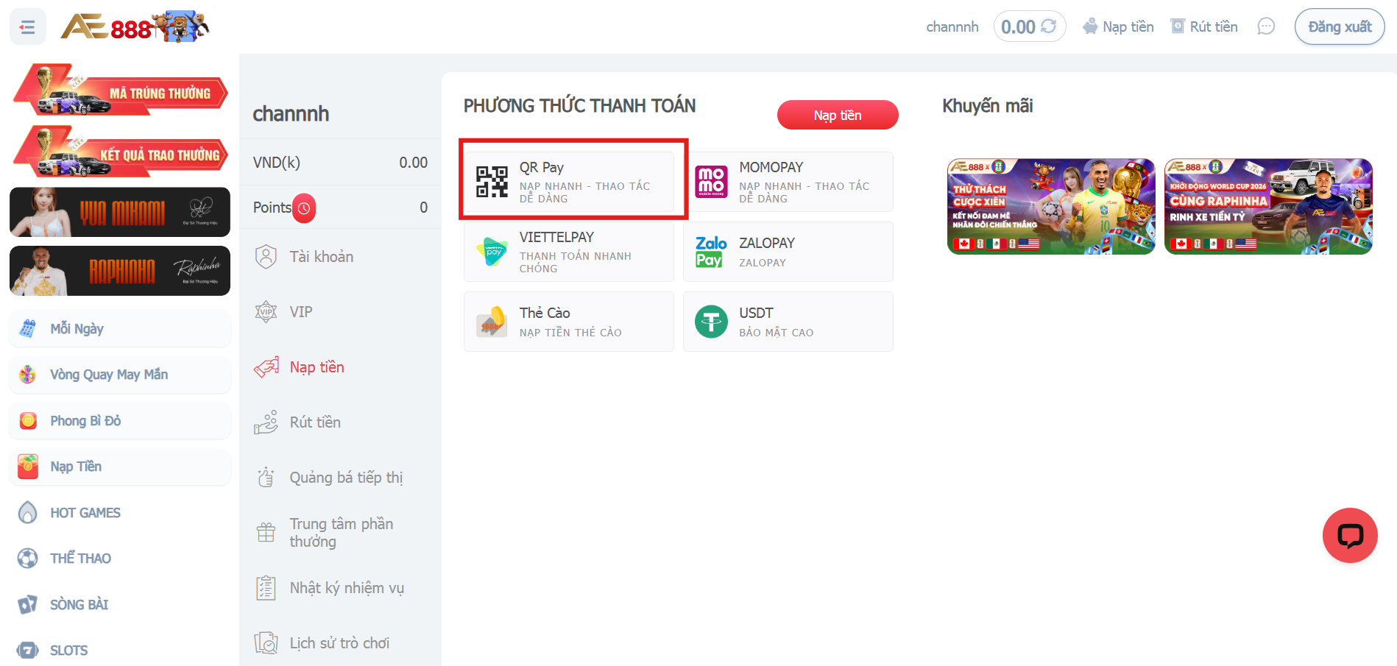The width and height of the screenshot is (1397, 666).
Task: Click the piggy bank icon beside header Nạp tiền
Action: 1090,26
